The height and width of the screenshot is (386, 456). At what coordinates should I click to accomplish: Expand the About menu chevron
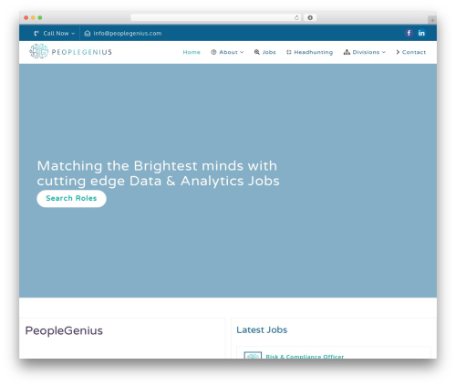[242, 52]
